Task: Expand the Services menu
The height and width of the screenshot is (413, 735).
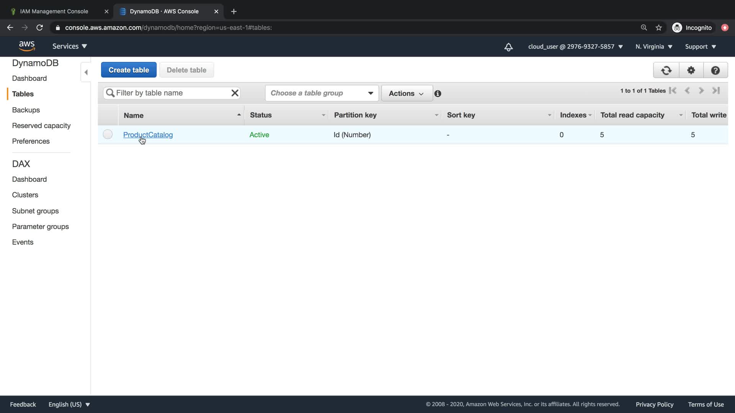Action: tap(69, 46)
